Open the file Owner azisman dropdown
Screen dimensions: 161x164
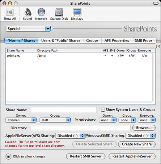pos(21,120)
